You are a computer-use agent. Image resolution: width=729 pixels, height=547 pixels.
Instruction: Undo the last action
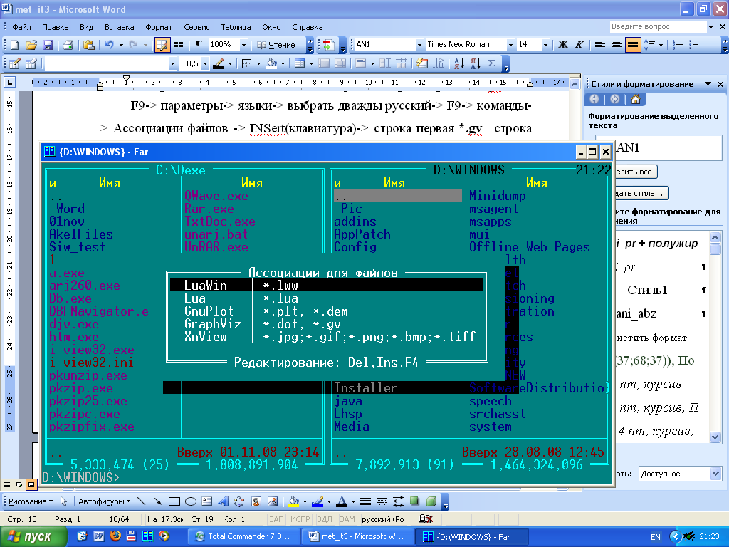(x=109, y=45)
